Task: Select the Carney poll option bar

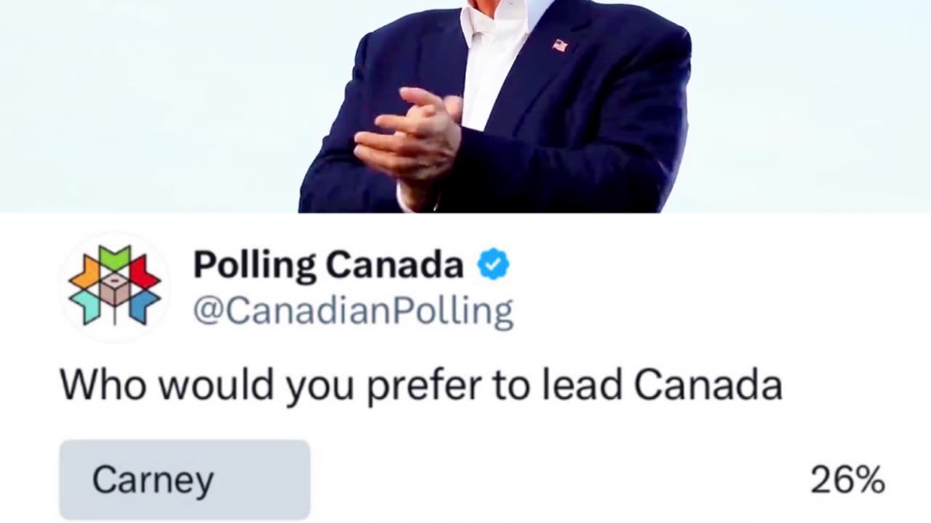Action: [x=185, y=479]
